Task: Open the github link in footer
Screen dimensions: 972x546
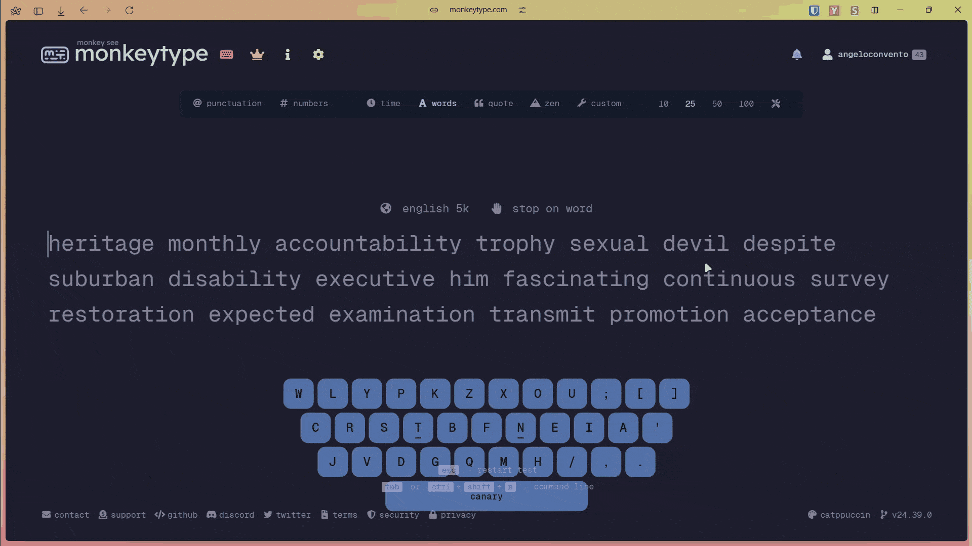Action: 176,515
